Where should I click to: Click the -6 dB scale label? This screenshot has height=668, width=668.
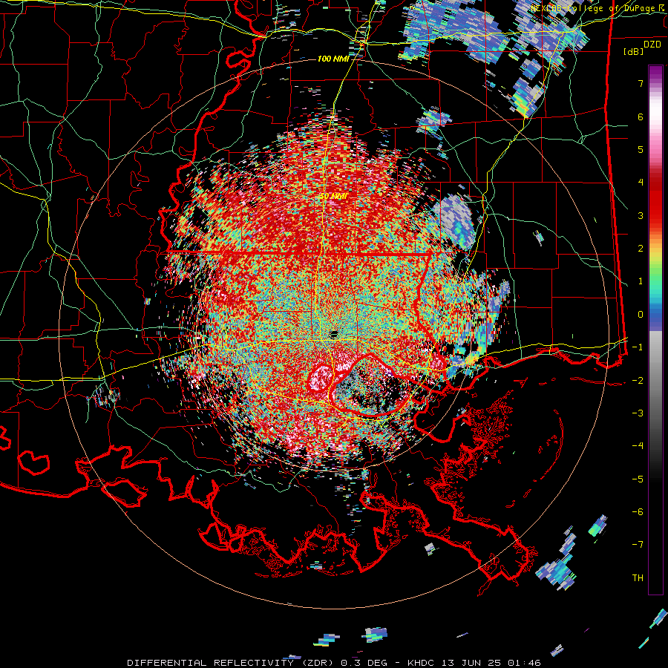[638, 512]
